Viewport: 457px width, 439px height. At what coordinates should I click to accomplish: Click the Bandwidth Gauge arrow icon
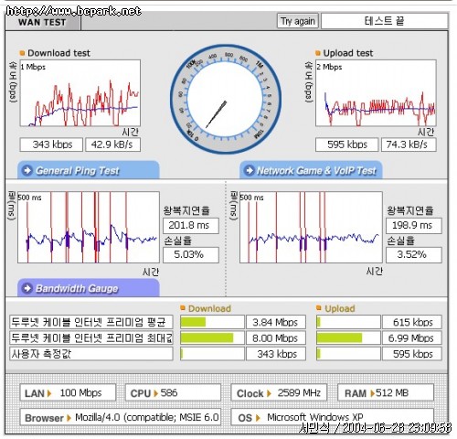click(x=27, y=288)
